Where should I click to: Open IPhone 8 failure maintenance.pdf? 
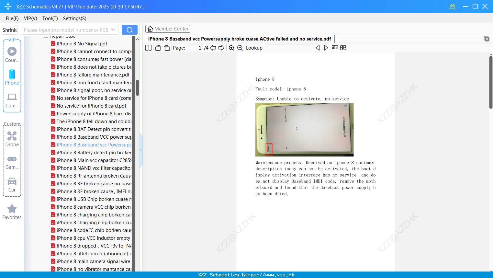point(90,75)
